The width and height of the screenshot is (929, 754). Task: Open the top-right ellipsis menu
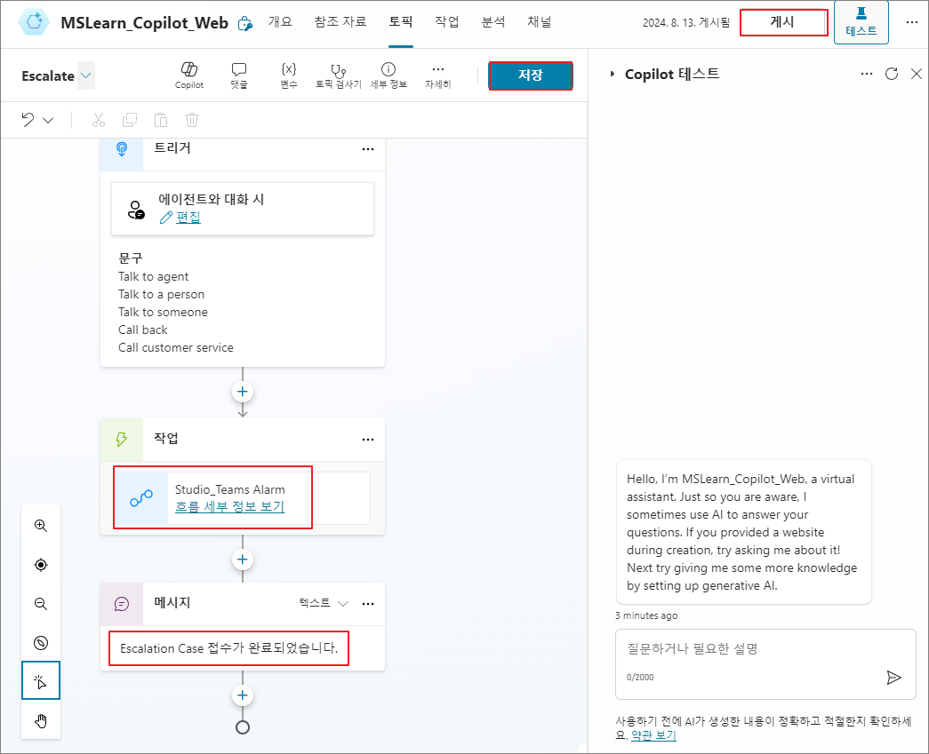click(x=912, y=22)
